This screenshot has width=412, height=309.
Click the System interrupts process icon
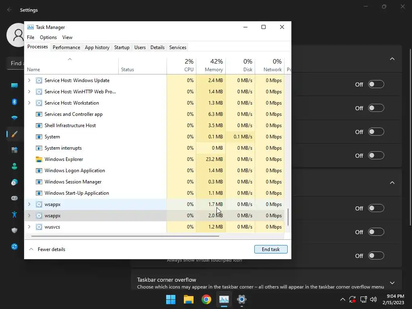(39, 148)
